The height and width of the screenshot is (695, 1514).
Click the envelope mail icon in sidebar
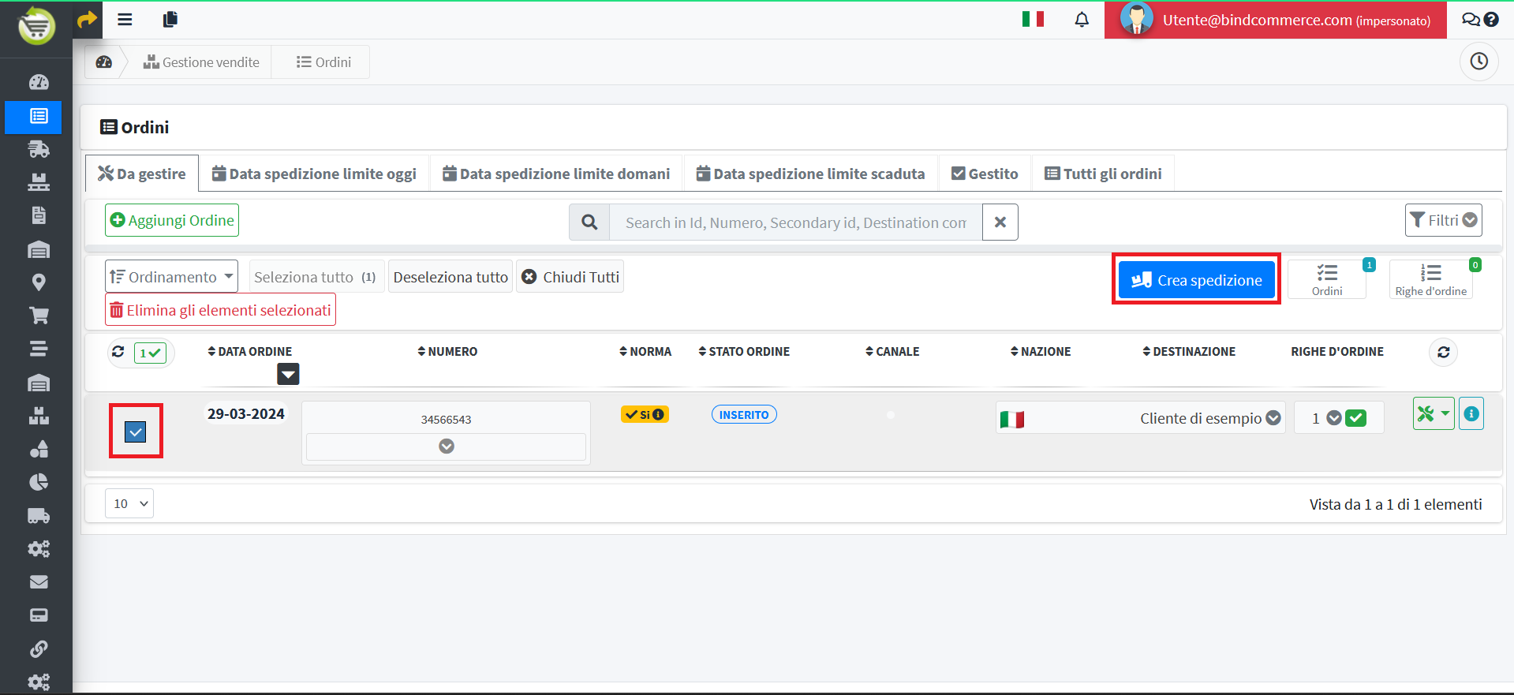click(x=39, y=582)
